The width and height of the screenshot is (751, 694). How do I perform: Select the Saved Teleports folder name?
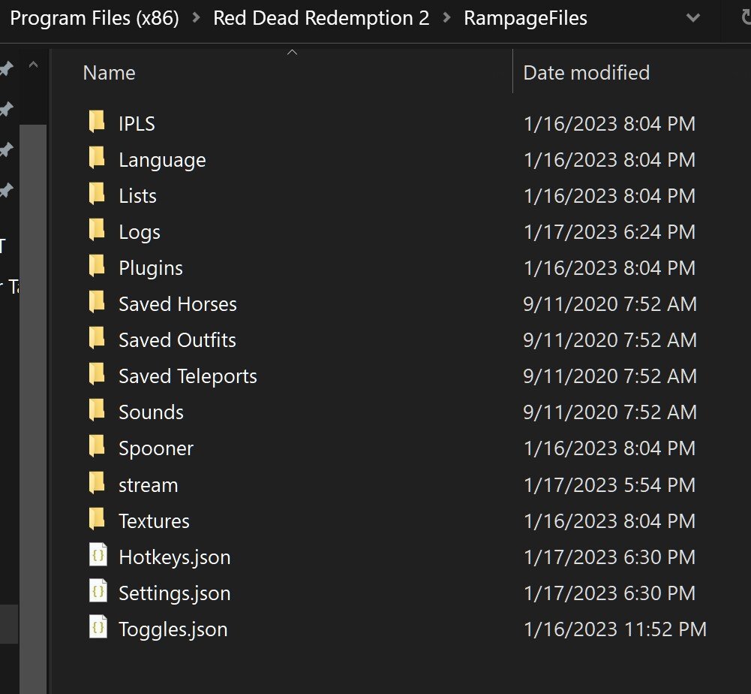(x=188, y=376)
